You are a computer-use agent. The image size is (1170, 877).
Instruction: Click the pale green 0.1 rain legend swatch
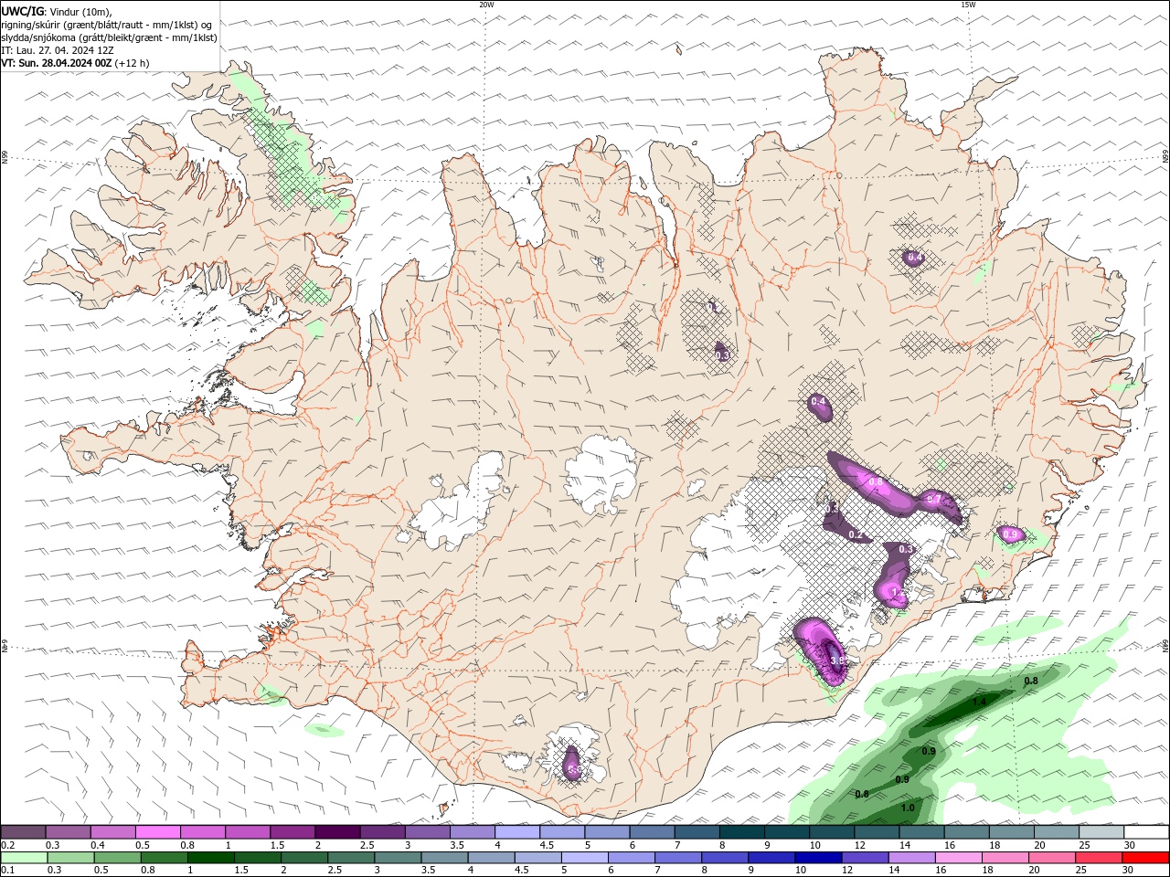[24, 858]
